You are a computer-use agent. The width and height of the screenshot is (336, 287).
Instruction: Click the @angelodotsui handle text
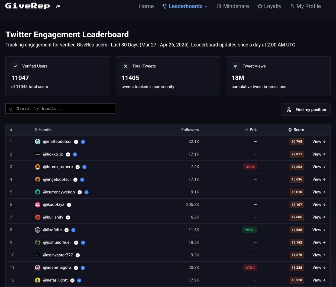[57, 179]
